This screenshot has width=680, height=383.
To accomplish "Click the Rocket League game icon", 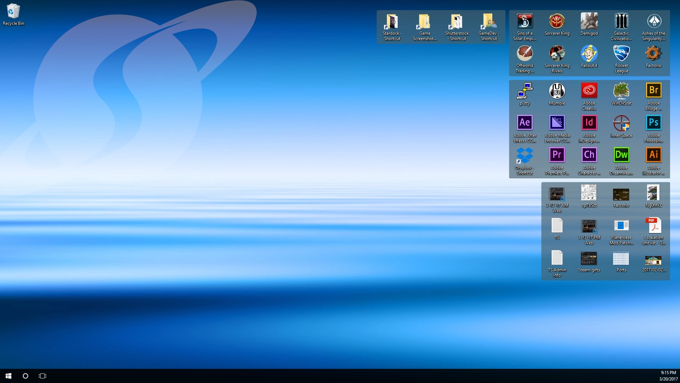I will coord(621,54).
